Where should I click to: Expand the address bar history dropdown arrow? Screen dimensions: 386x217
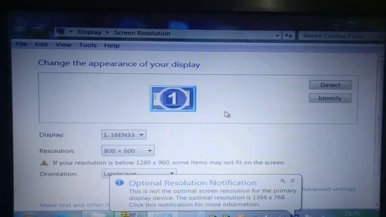click(x=277, y=36)
